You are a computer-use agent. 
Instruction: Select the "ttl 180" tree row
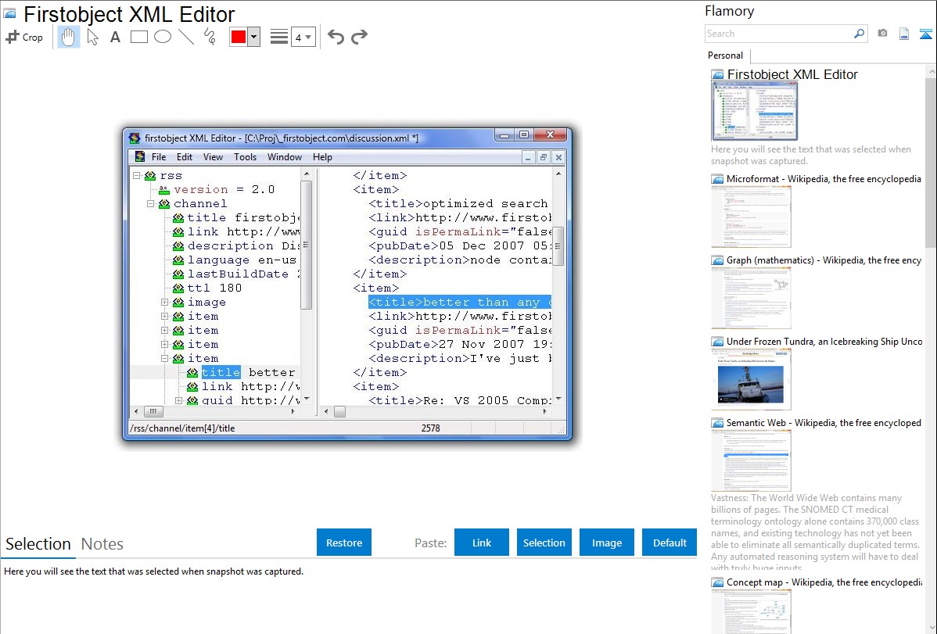(x=207, y=288)
